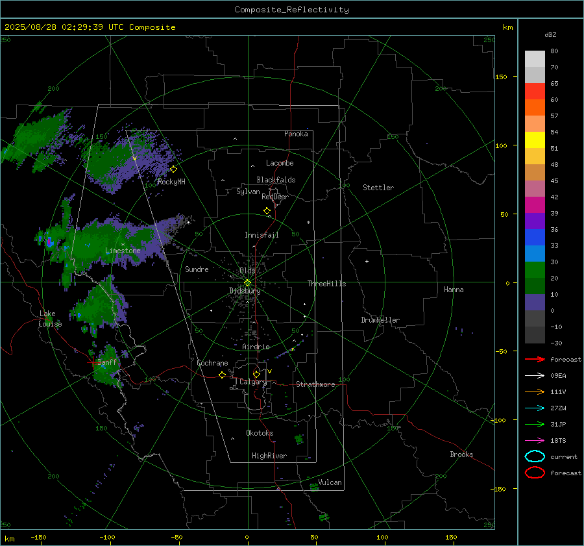
Task: Click the green 31JP arrow in legend
Action: [535, 425]
